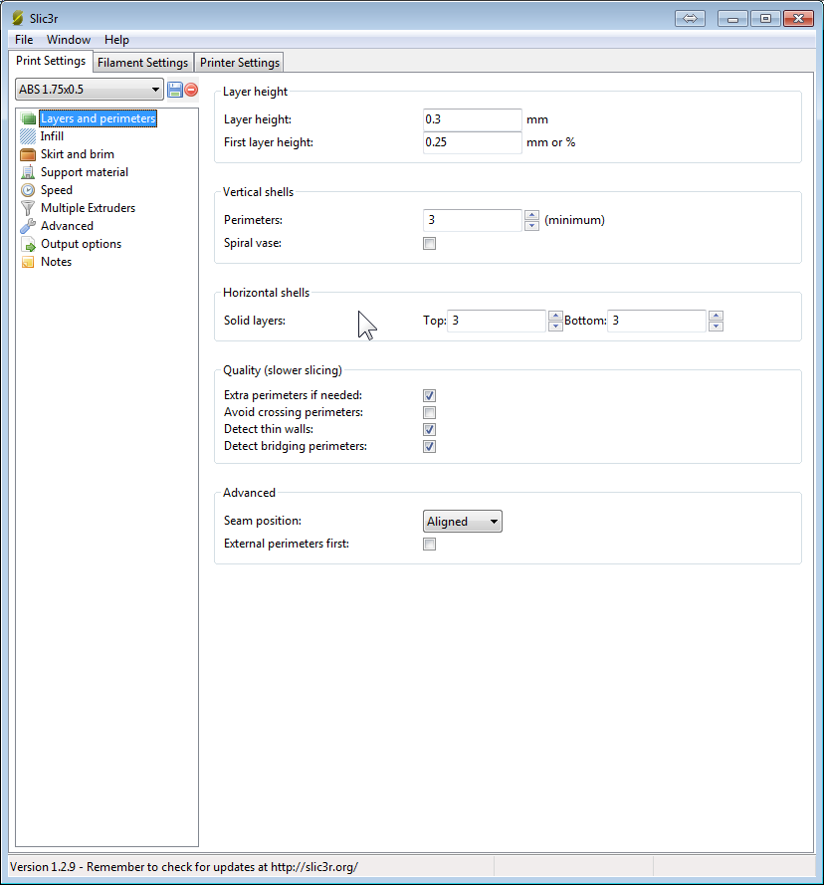Click the Perimeters value field
824x885 pixels.
point(473,220)
